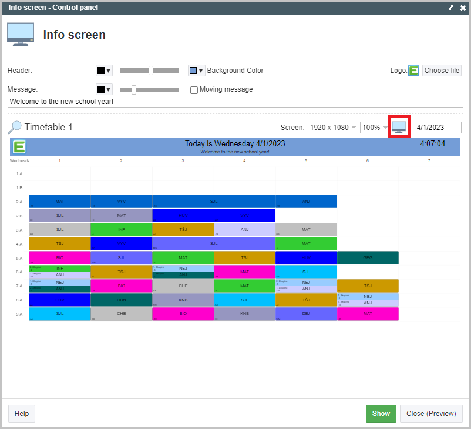Open the Background Color dropdown swatch
The image size is (471, 429).
pyautogui.click(x=196, y=71)
